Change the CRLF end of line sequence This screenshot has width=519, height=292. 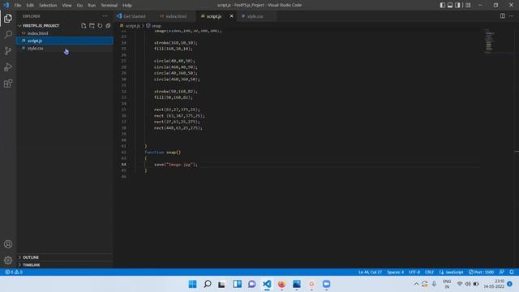click(429, 273)
